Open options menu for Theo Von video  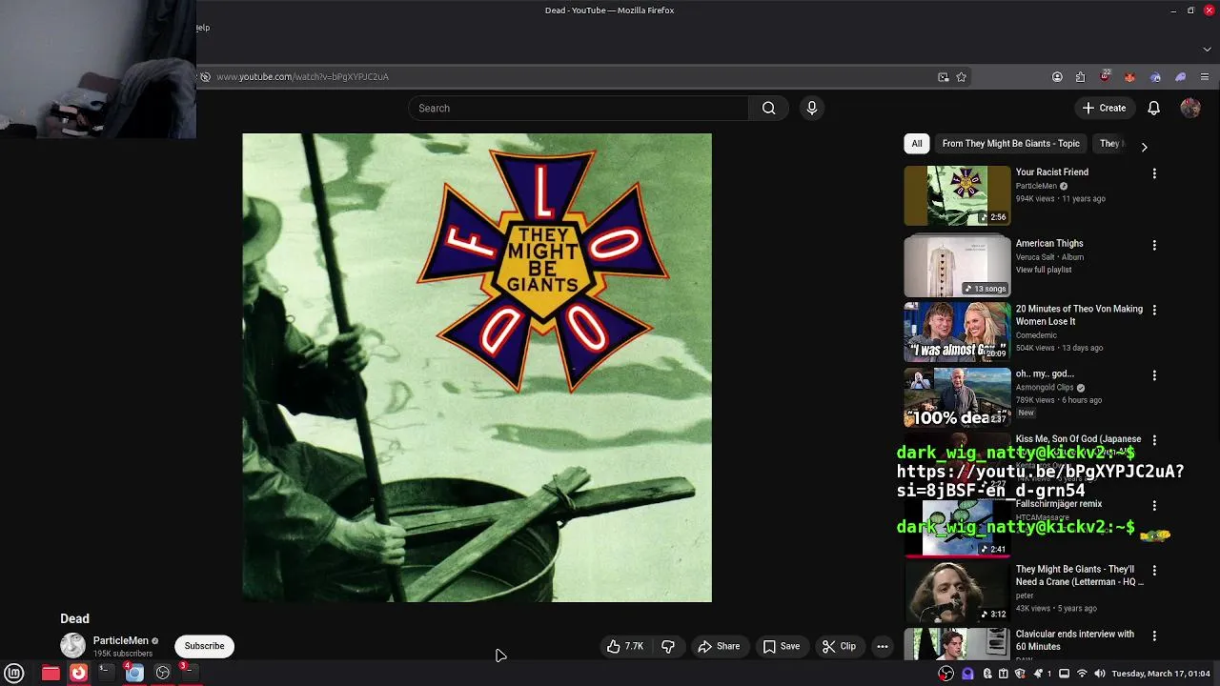[1154, 311]
